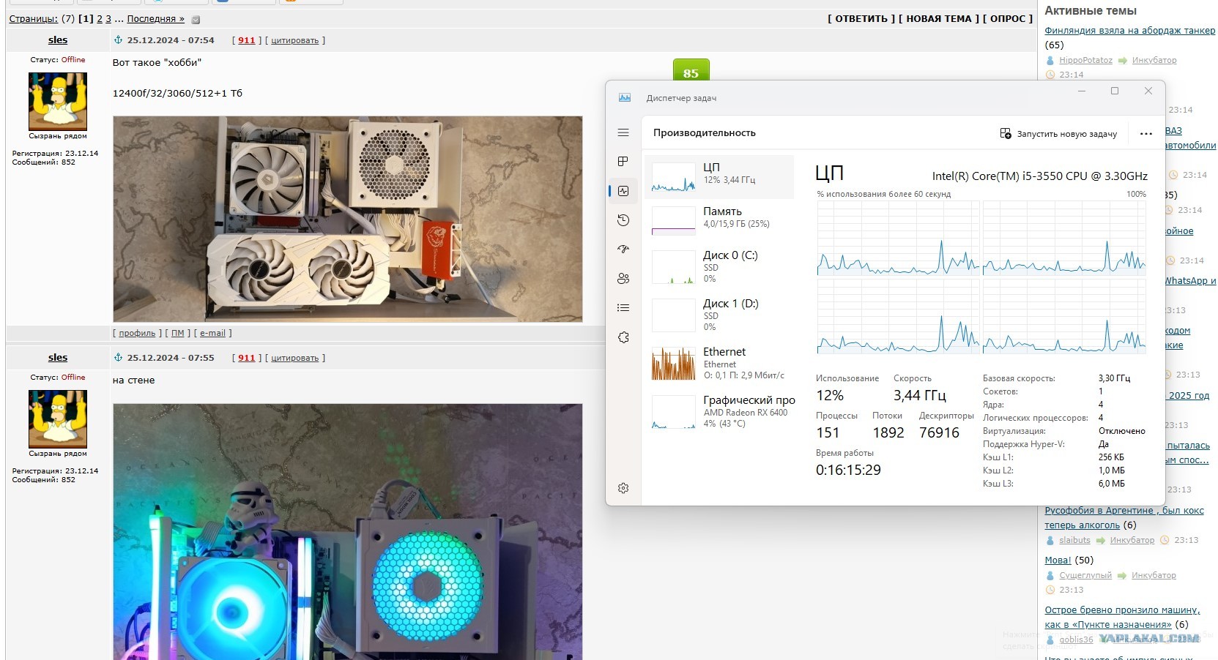The height and width of the screenshot is (660, 1218).
Task: Click the threads count 1892
Action: point(888,433)
